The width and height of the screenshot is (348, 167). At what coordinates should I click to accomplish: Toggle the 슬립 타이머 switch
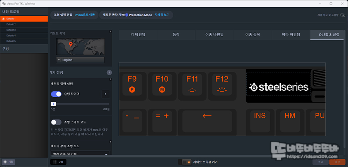point(56,94)
